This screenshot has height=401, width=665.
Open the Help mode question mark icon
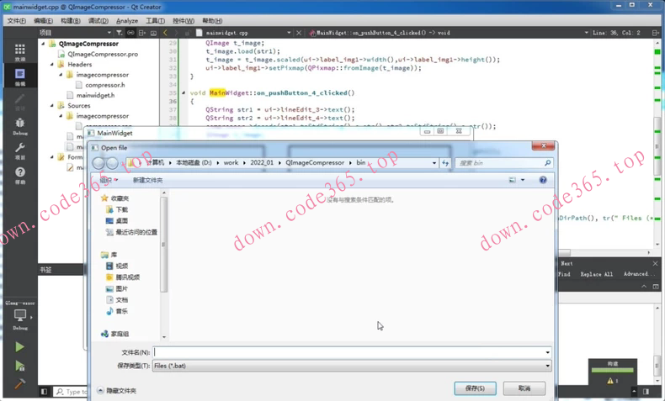click(x=19, y=175)
